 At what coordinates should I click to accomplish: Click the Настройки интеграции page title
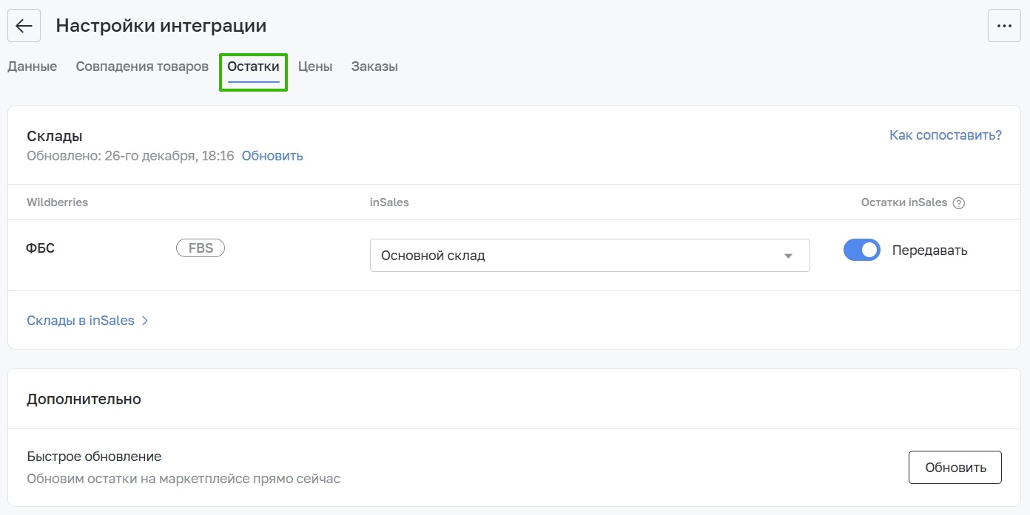tap(161, 26)
